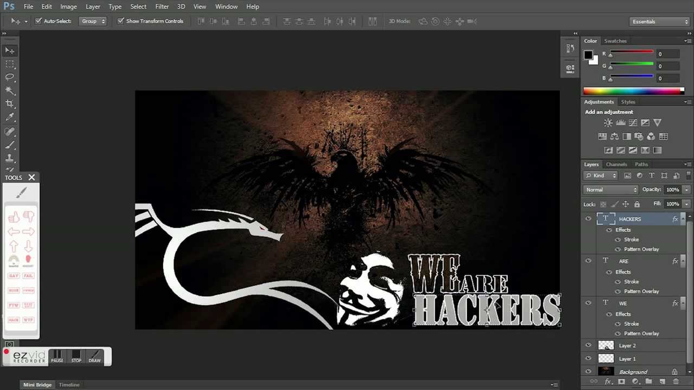Add a Vibrance adjustment
Image resolution: width=694 pixels, height=390 pixels.
point(658,123)
